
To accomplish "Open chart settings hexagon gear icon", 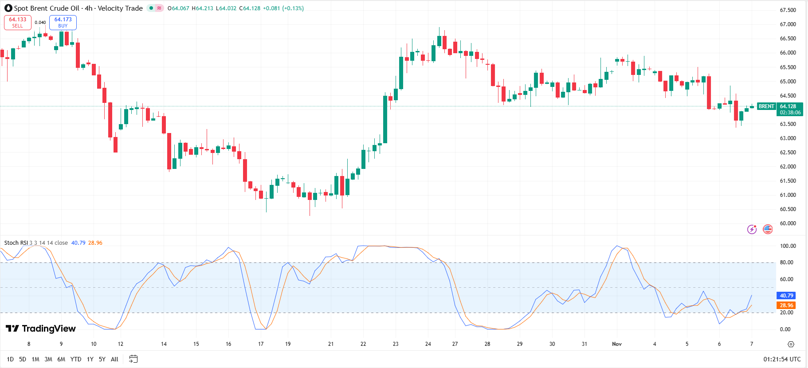I will (791, 344).
